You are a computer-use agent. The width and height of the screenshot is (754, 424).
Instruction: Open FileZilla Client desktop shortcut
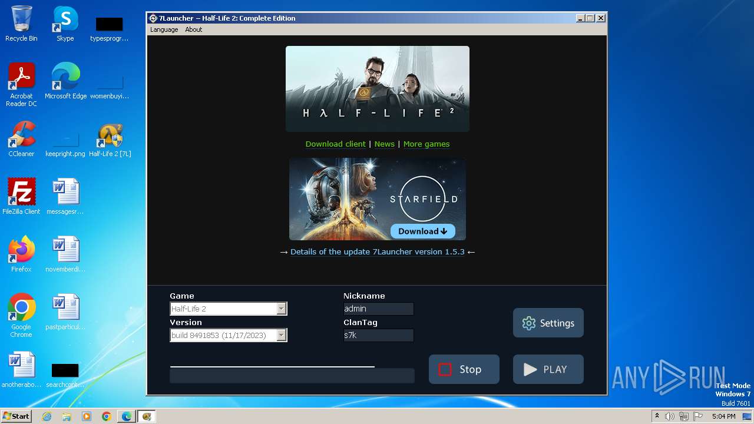21,197
